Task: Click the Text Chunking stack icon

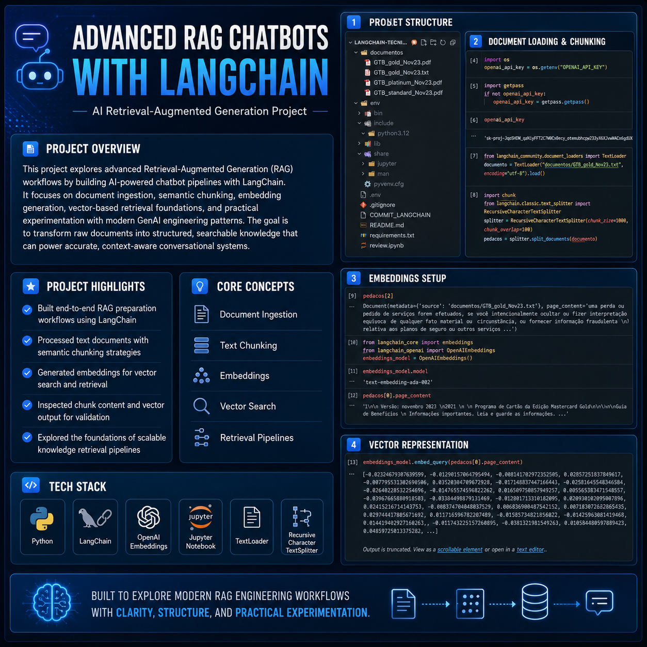Action: click(201, 345)
